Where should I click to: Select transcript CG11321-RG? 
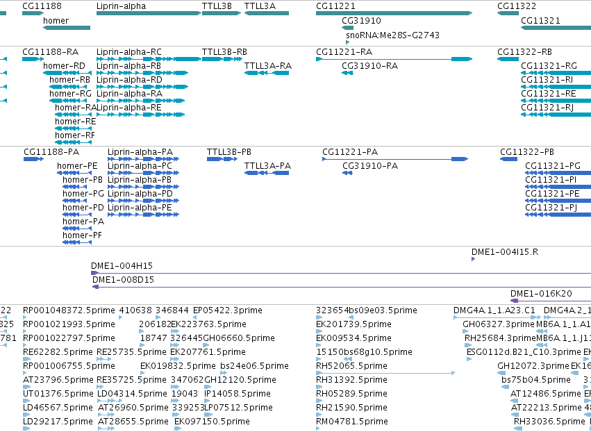click(556, 73)
